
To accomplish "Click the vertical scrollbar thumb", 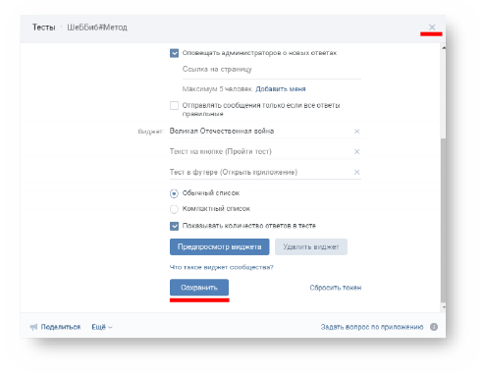I will point(444,220).
